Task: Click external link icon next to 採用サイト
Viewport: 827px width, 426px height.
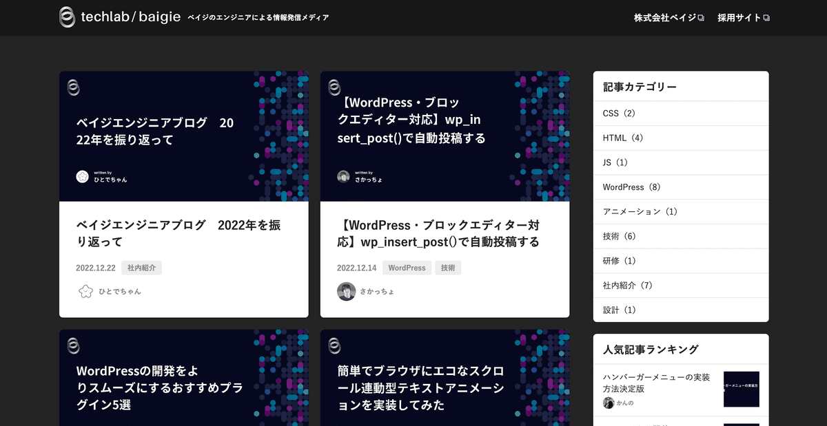Action: (x=766, y=18)
